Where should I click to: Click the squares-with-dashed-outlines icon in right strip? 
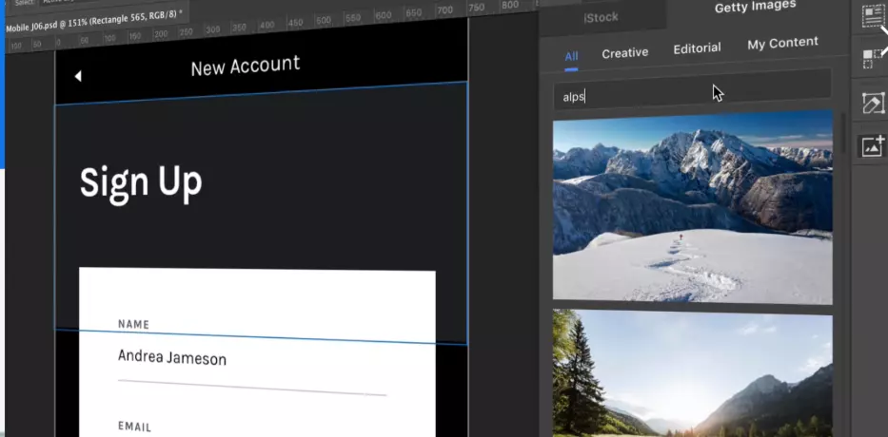coord(872,58)
